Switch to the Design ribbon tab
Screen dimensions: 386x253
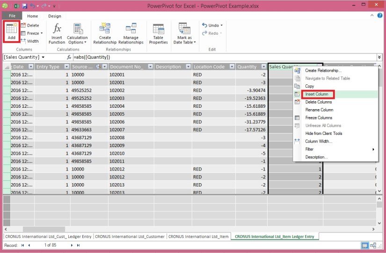(x=55, y=16)
